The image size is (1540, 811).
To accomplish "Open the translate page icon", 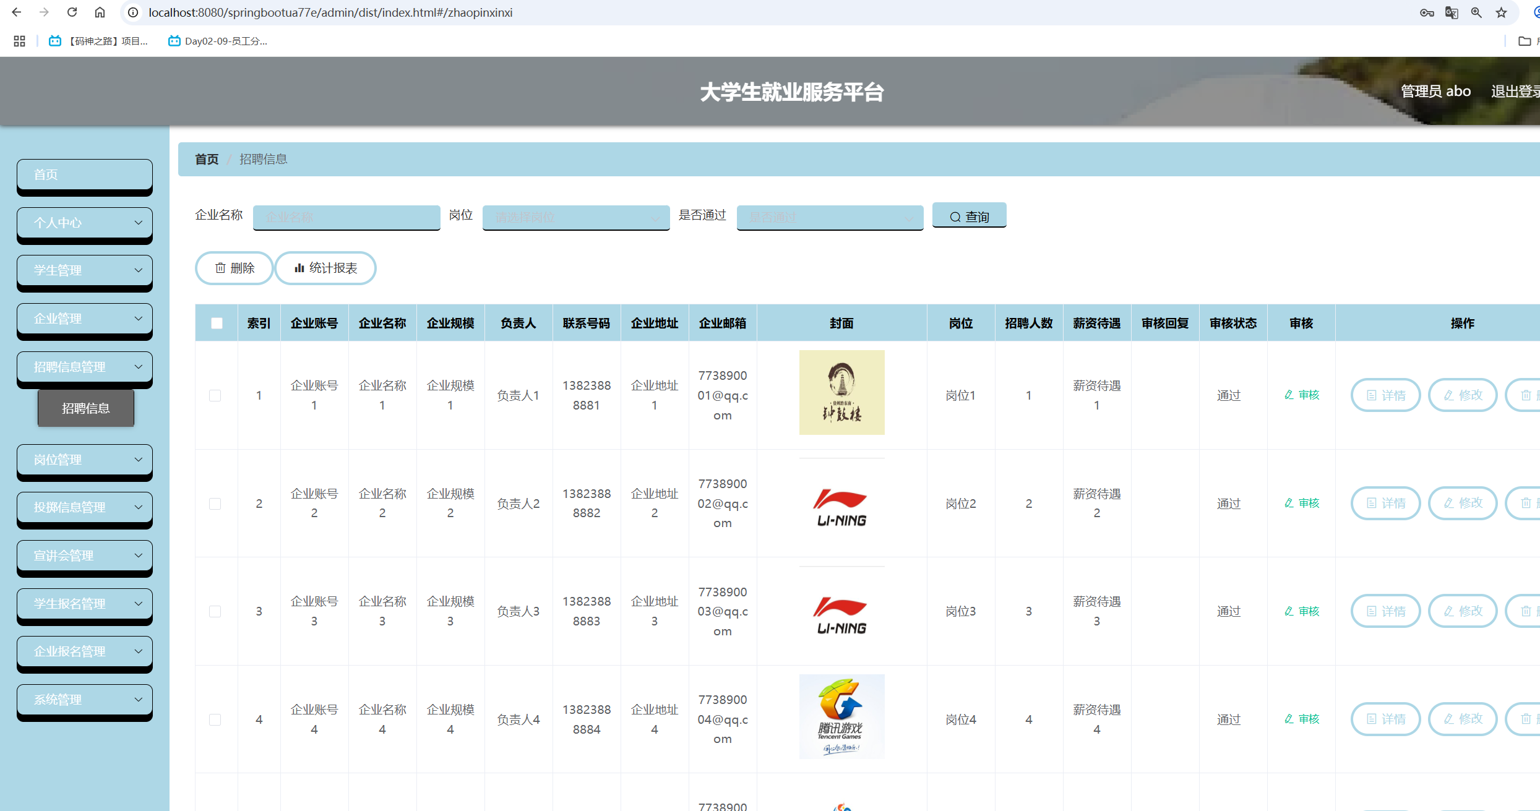I will click(x=1452, y=12).
